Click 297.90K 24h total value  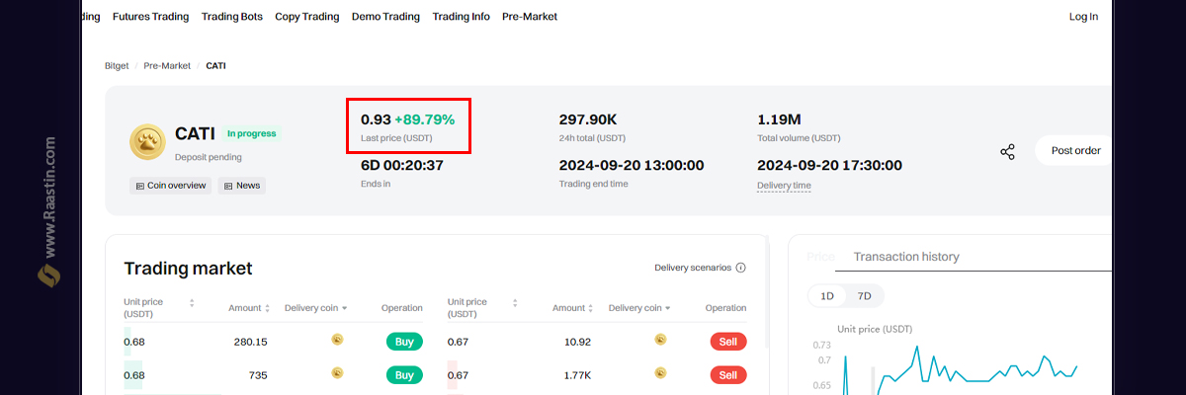tap(588, 119)
